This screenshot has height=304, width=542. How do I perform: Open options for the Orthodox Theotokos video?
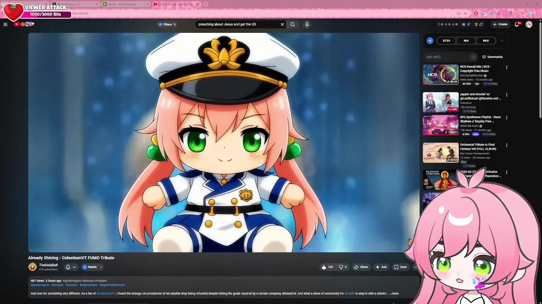pos(506,172)
